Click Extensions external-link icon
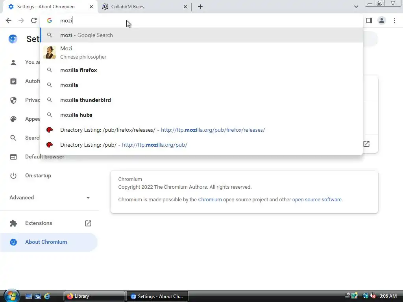403x302 pixels. tap(88, 223)
